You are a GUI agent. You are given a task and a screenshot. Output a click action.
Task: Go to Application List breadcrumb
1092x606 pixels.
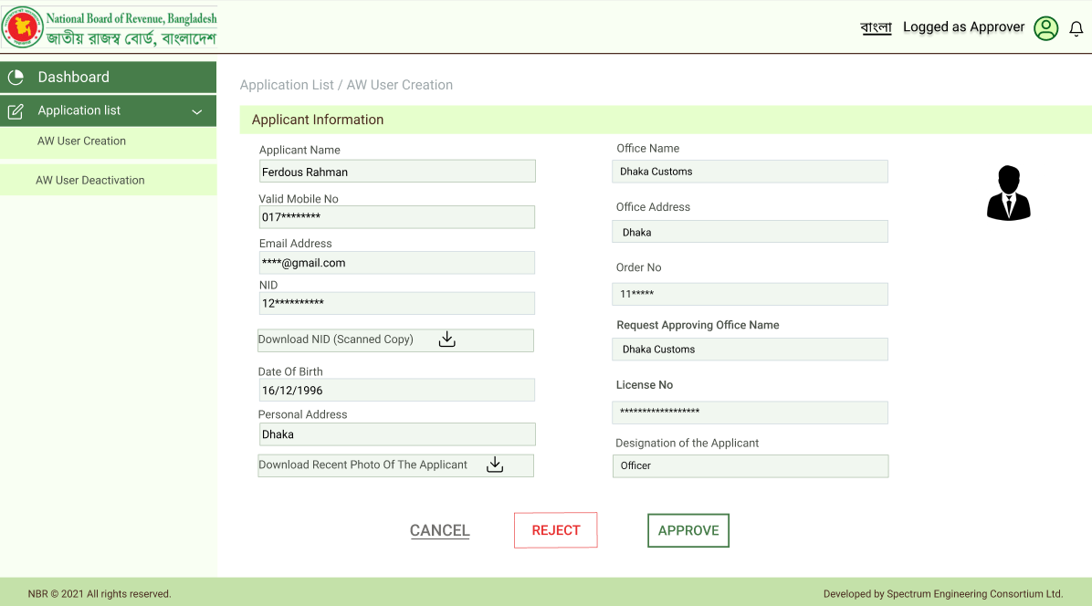pos(287,85)
